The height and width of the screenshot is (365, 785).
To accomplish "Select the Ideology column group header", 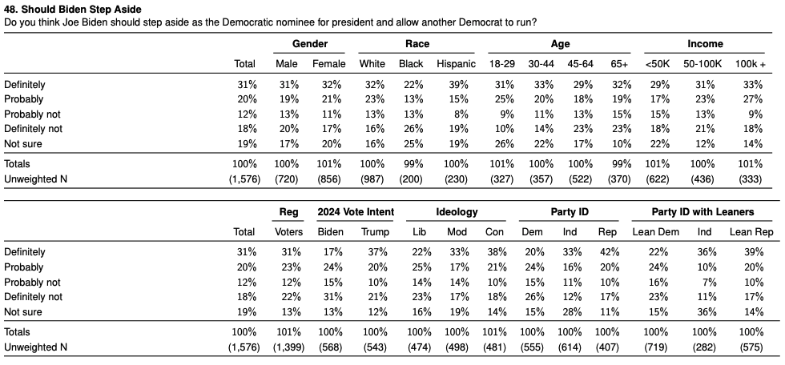I will (x=457, y=212).
